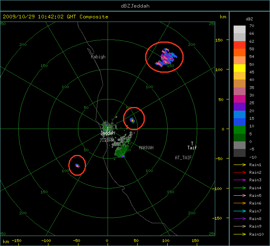Click the dBZ heading above color scale
Image resolution: width=270 pixels, height=246 pixels.
[249, 19]
